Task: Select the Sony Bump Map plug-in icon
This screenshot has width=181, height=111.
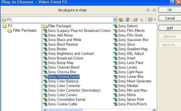Action: coord(45,63)
